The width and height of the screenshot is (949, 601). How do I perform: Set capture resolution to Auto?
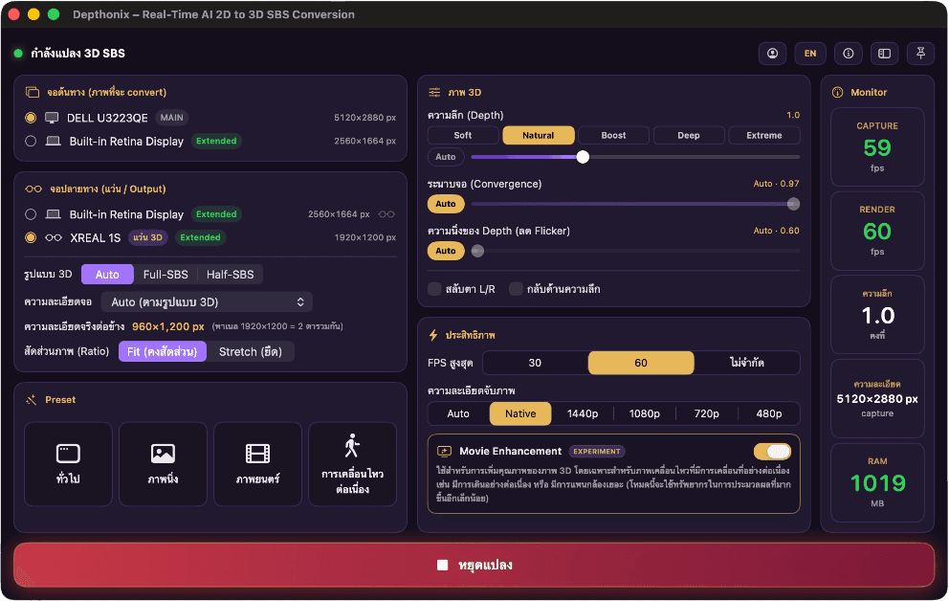[458, 413]
